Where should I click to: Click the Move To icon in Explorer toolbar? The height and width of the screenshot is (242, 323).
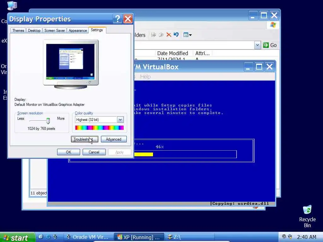click(154, 35)
